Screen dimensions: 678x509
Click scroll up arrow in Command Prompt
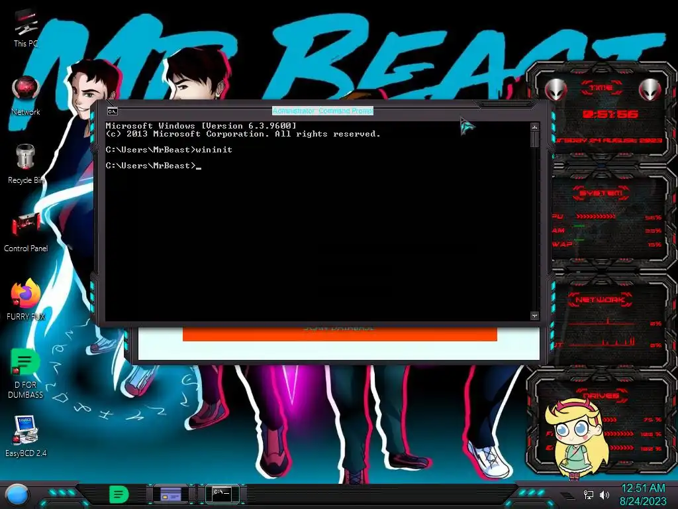click(534, 127)
